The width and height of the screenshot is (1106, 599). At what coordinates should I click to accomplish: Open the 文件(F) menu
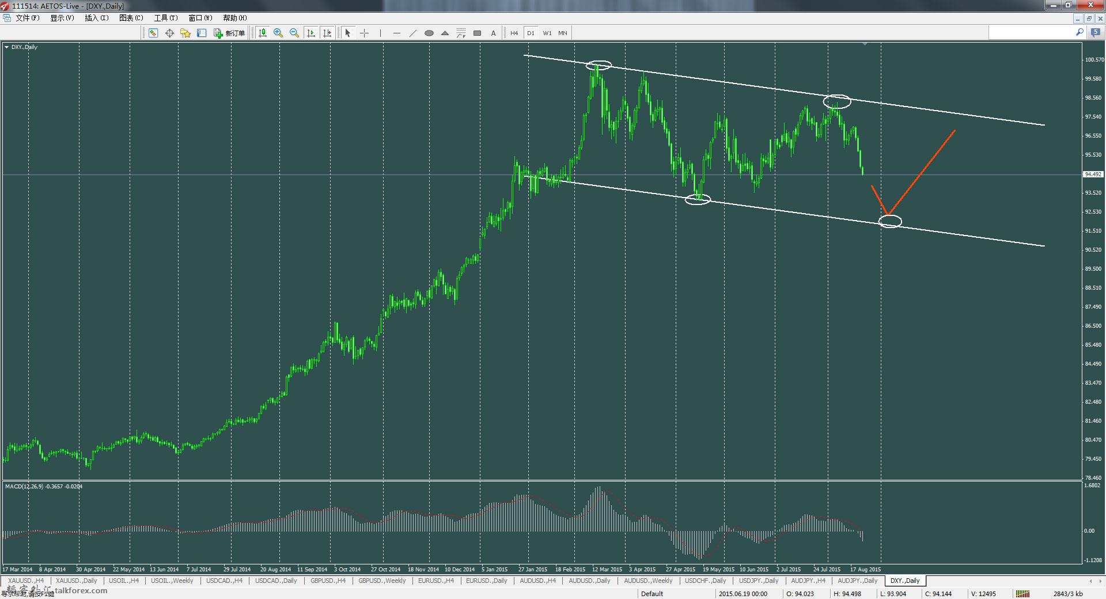click(x=27, y=18)
